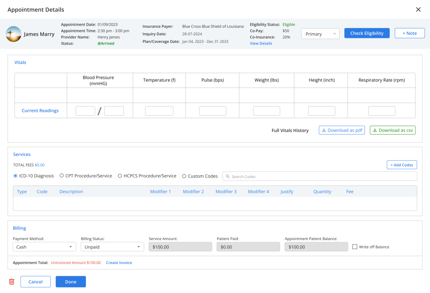Open the Primary insurance dropdown
The height and width of the screenshot is (293, 430).
click(x=320, y=34)
